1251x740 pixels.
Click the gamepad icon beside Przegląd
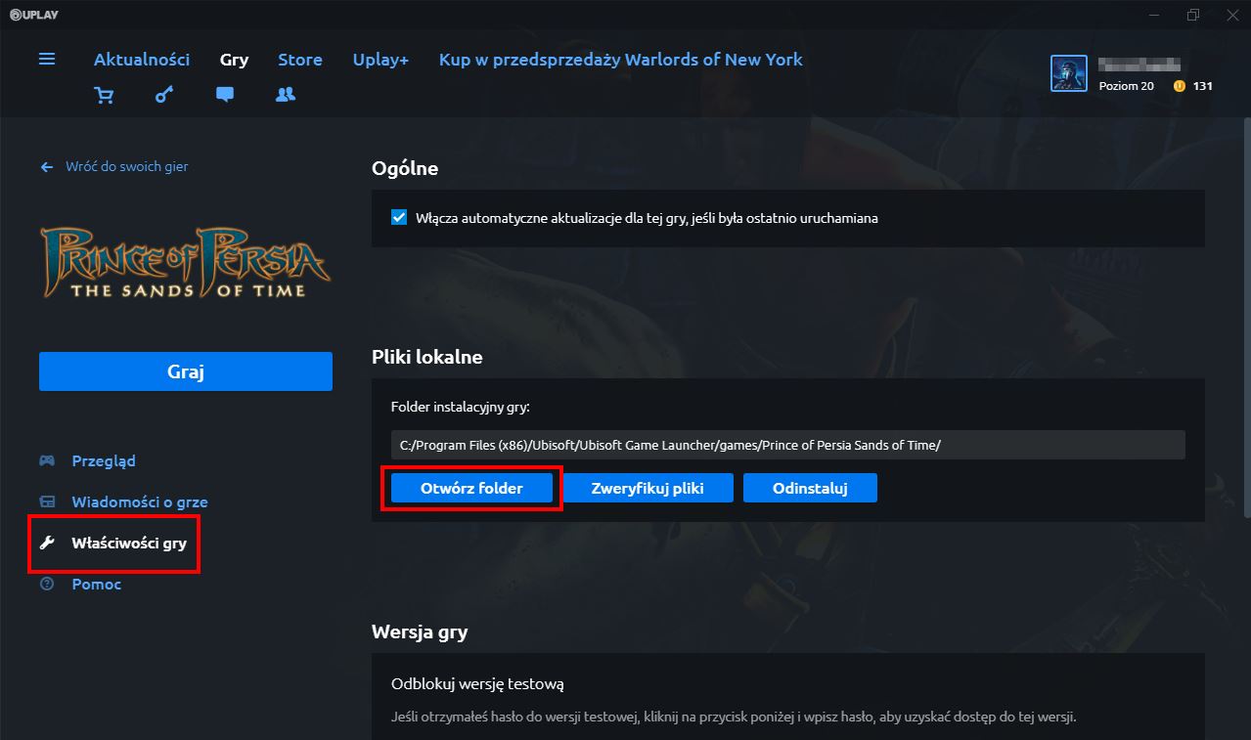tap(47, 460)
